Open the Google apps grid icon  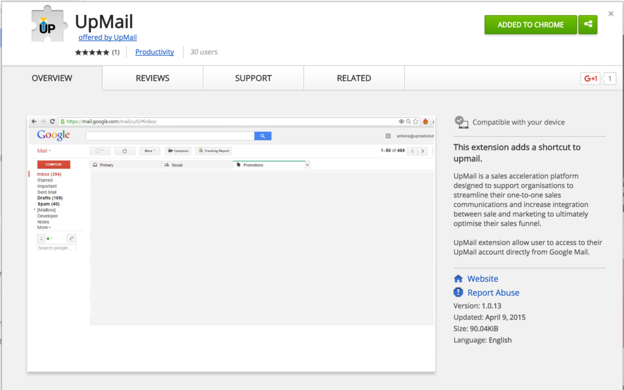[x=388, y=135]
